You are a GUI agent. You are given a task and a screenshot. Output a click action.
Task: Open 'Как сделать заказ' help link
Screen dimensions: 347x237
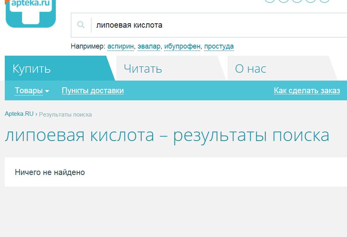[307, 91]
